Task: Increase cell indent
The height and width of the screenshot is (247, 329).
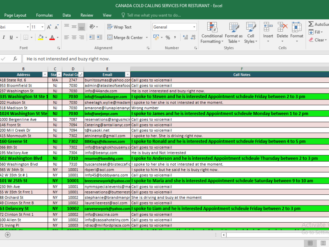Action: tap(99, 38)
